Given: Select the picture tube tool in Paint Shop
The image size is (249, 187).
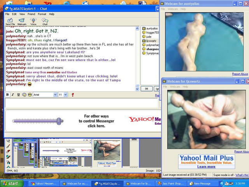Looking at the screenshot, I should 8,162.
